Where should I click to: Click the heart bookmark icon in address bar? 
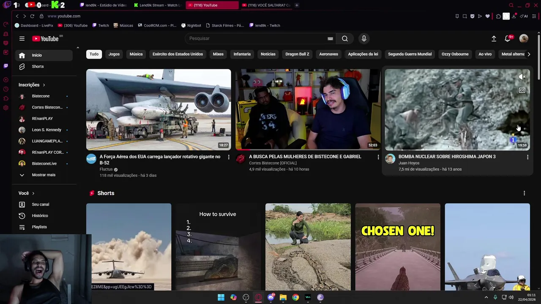(487, 16)
